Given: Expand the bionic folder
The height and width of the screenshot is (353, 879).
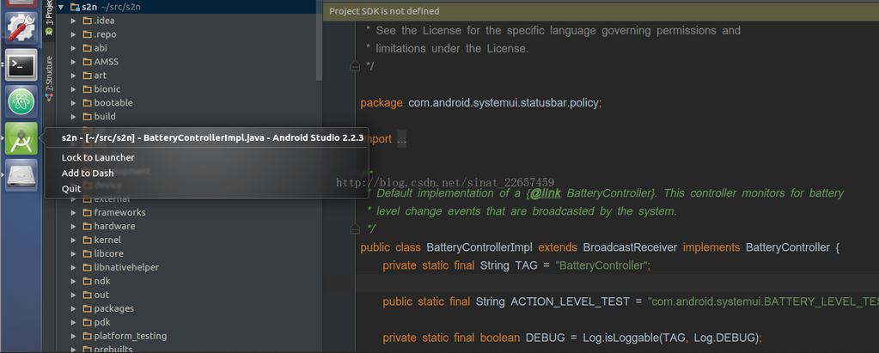Looking at the screenshot, I should (73, 89).
